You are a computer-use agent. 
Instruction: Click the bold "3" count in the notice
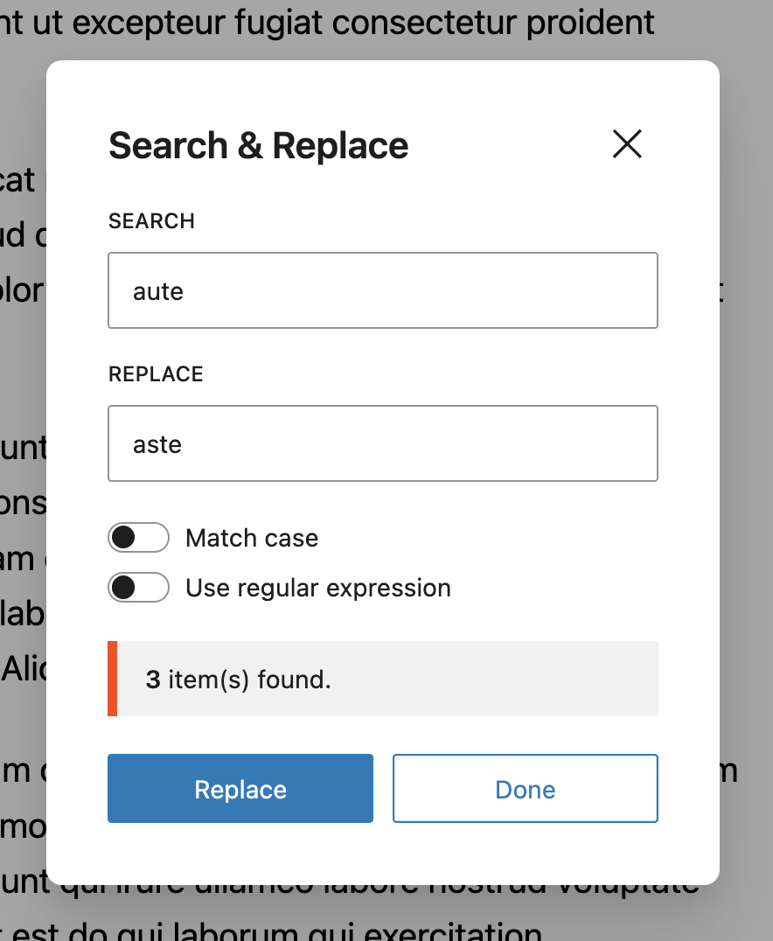[153, 680]
